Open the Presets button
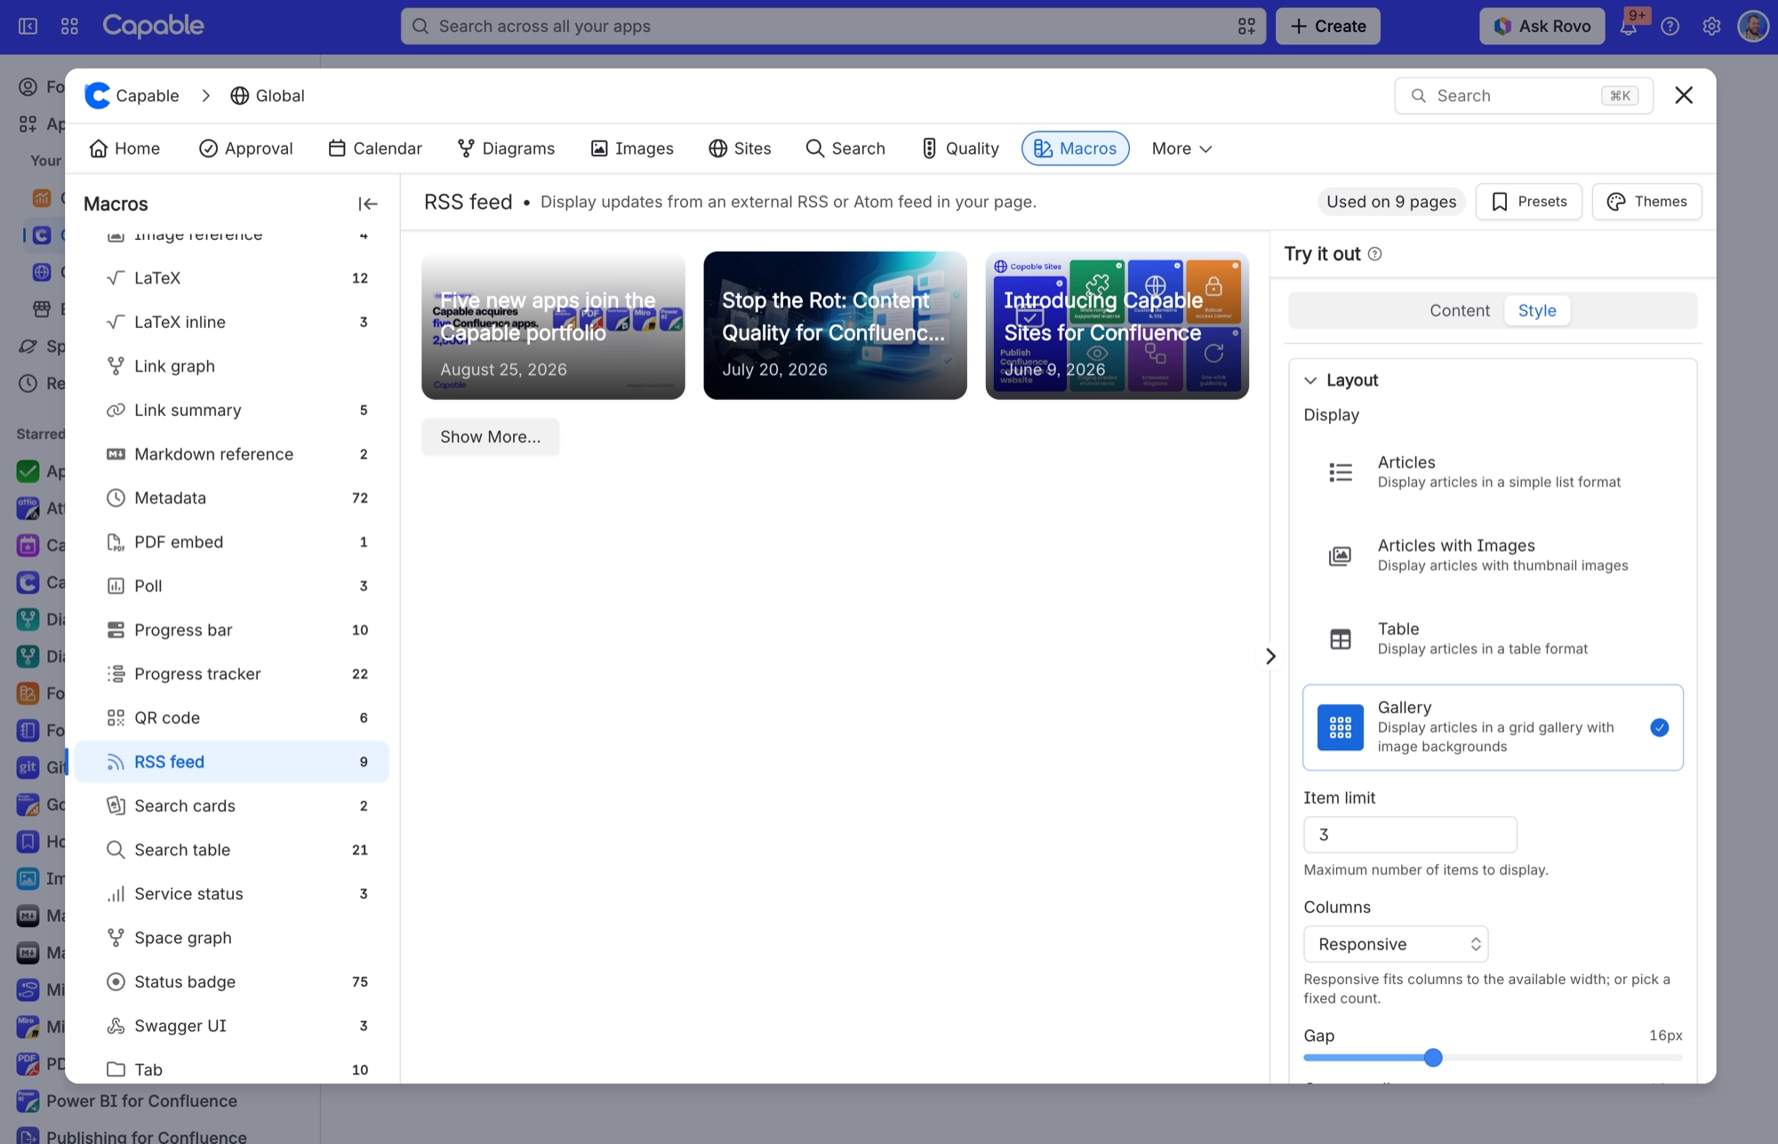Screen dimensions: 1778x1144 (1528, 202)
